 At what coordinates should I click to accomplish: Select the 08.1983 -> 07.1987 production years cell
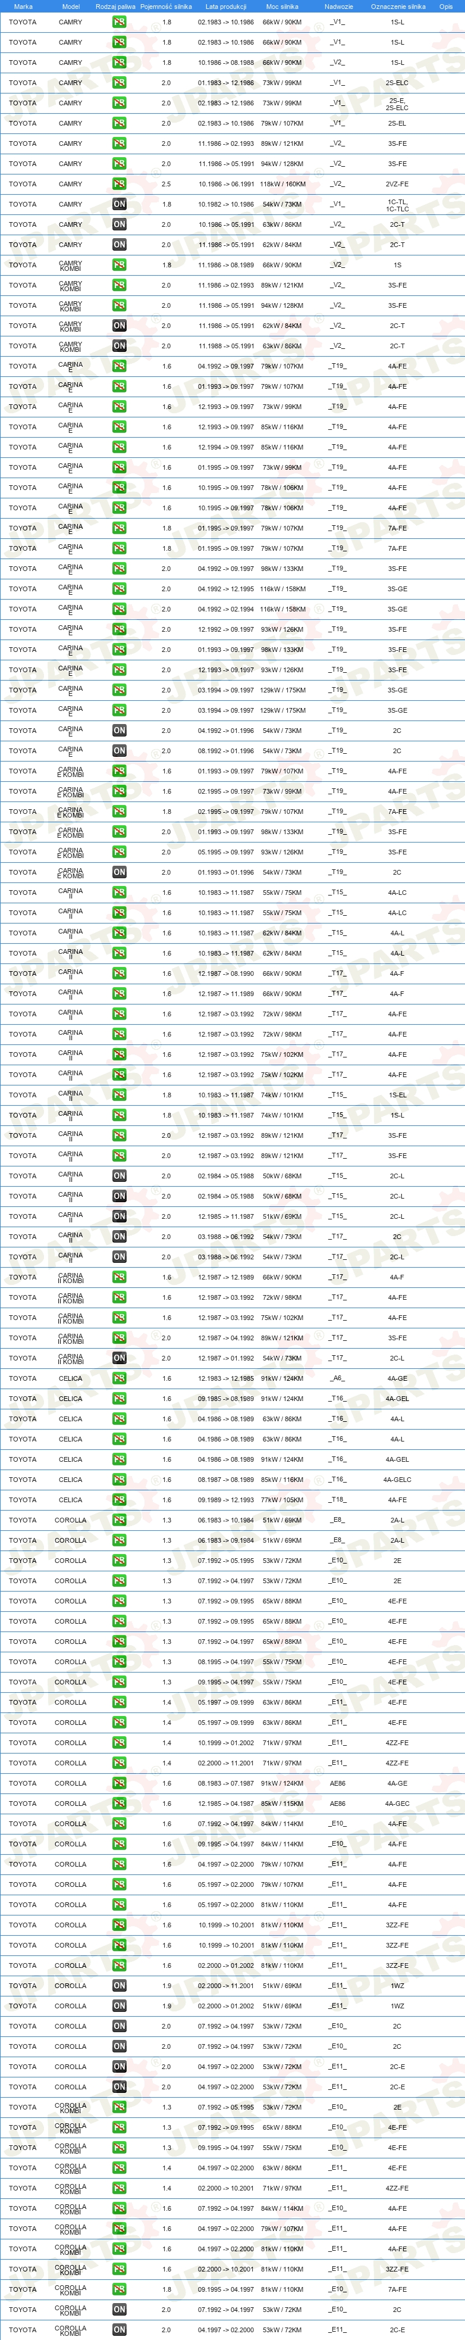tap(226, 1784)
